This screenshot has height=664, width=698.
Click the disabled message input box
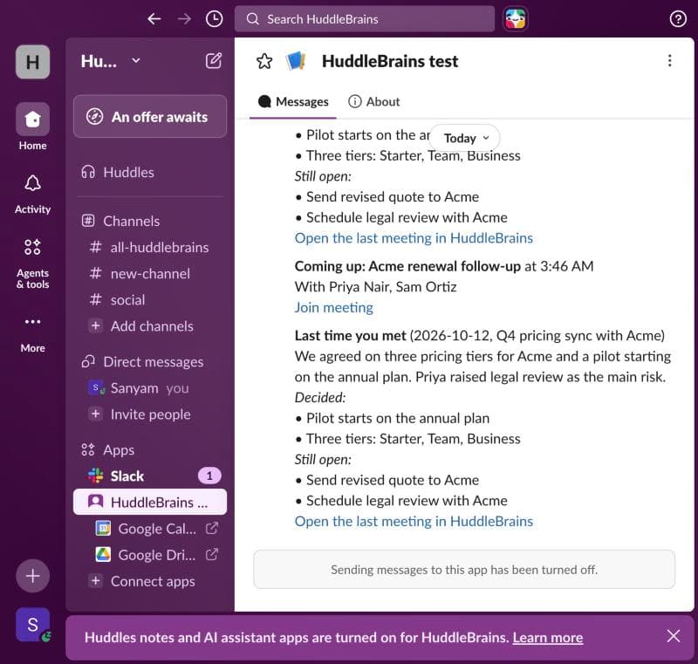[464, 569]
